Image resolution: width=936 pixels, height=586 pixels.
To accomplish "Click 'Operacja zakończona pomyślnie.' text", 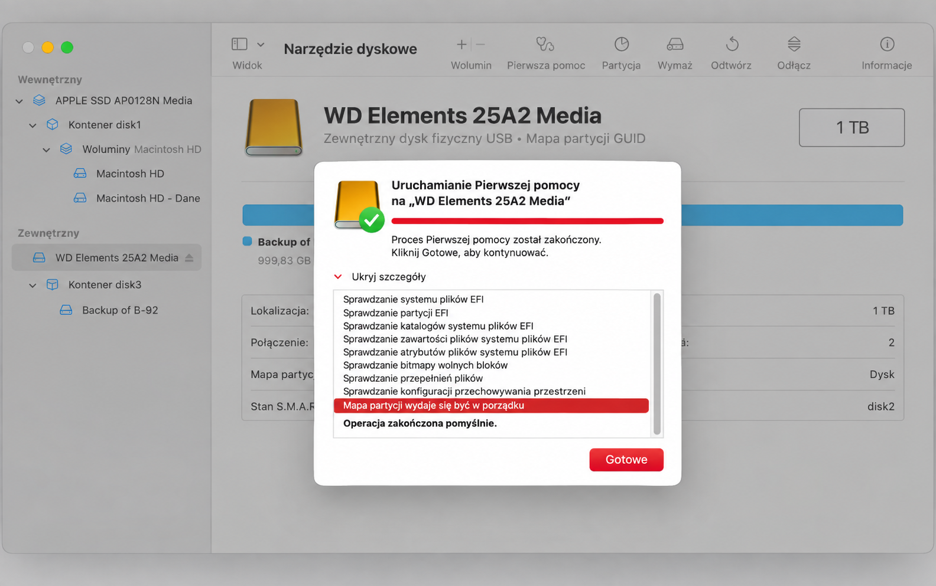I will 420,423.
